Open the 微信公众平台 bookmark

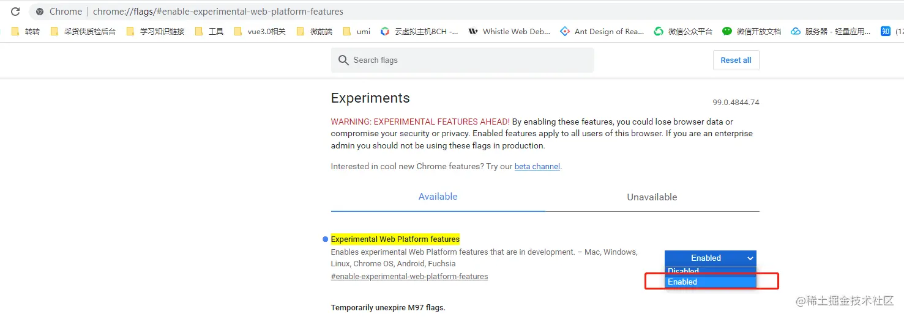(684, 31)
